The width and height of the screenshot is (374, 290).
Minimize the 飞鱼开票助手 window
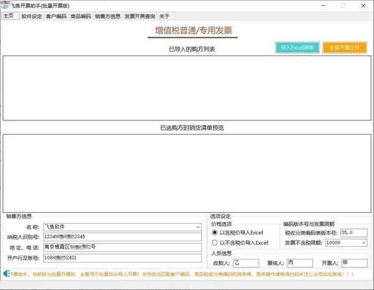click(x=324, y=6)
